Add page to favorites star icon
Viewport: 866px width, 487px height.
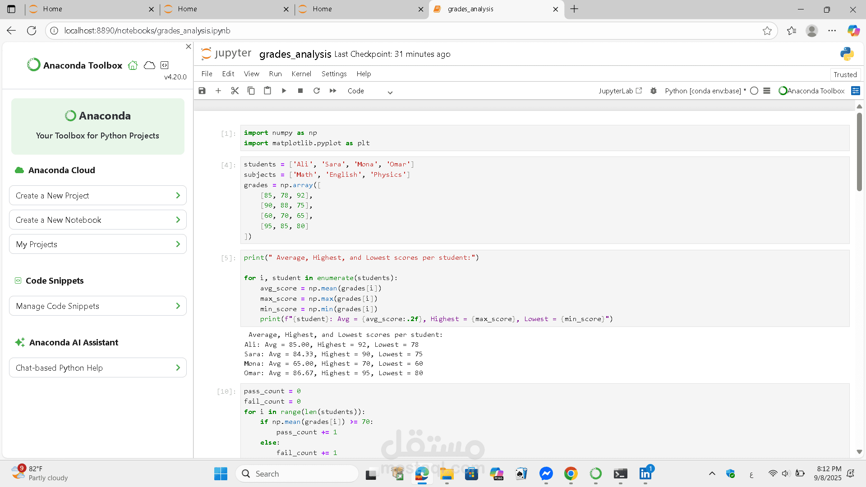[x=767, y=31]
